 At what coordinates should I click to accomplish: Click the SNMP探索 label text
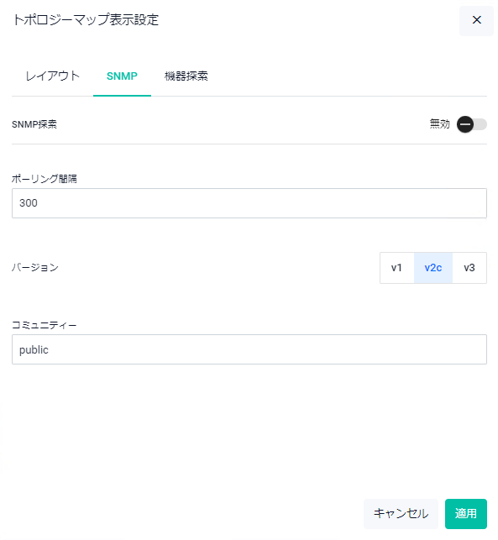(x=34, y=124)
